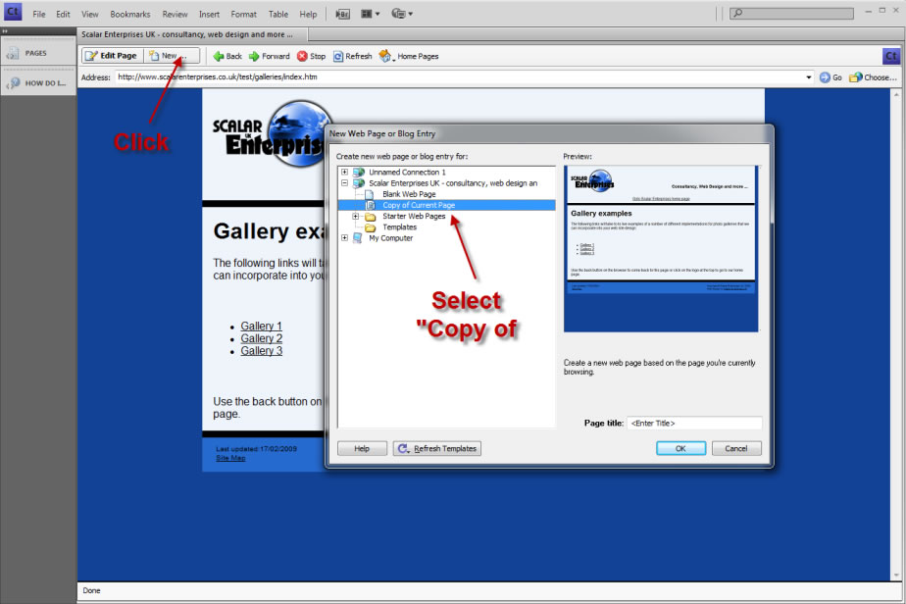Click the Done status bar text
The height and width of the screenshot is (604, 906).
[91, 590]
